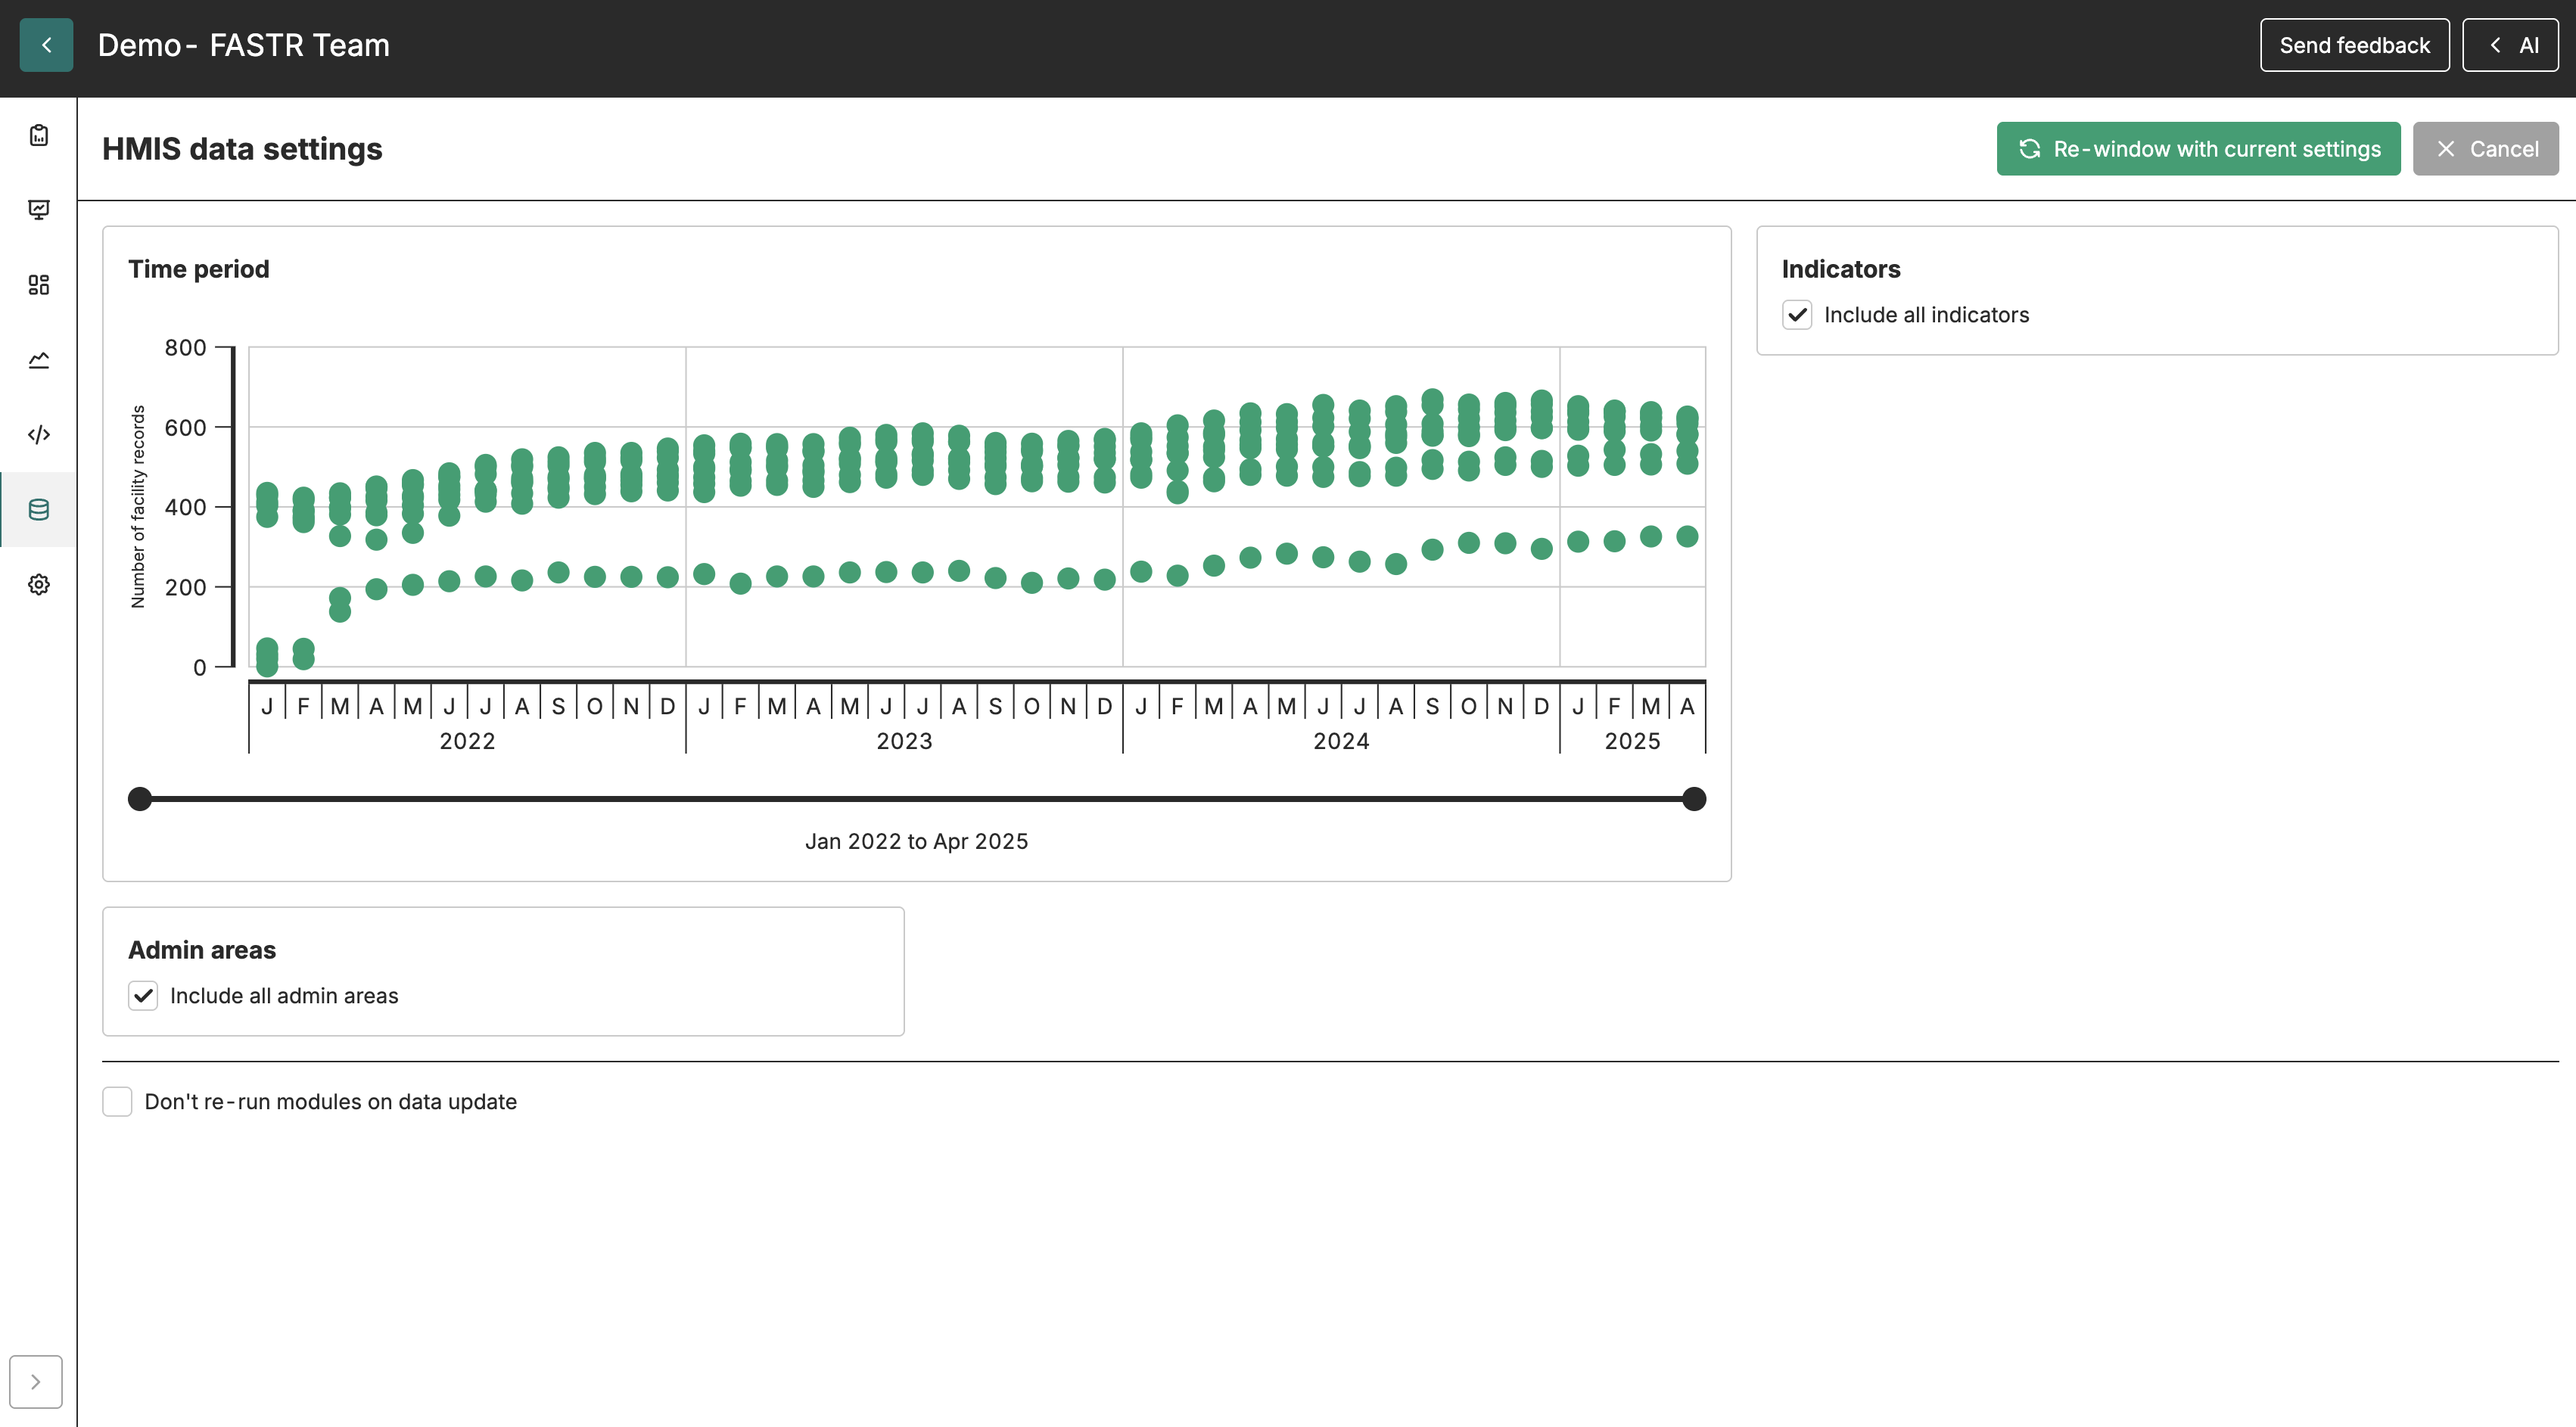Viewport: 2576px width, 1427px height.
Task: Click the 2023 year label on chart axis
Action: 904,741
